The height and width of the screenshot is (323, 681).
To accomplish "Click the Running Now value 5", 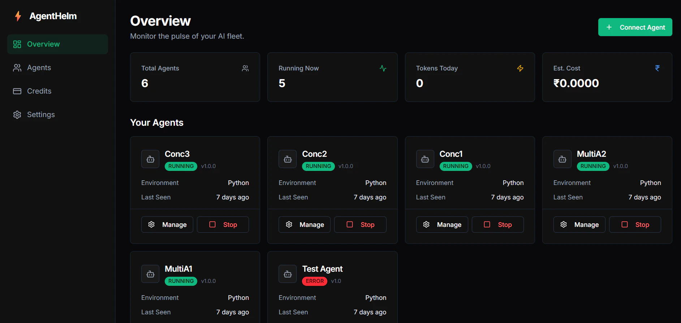I will pos(282,83).
